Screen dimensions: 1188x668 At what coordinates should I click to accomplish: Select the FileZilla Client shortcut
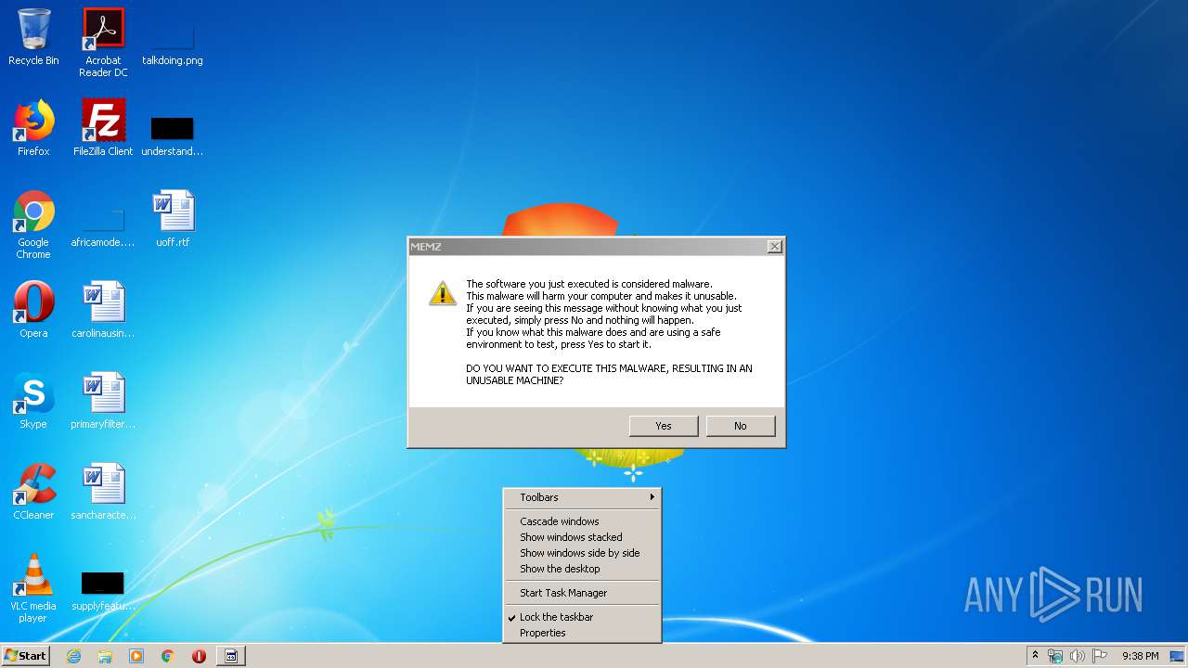(103, 128)
